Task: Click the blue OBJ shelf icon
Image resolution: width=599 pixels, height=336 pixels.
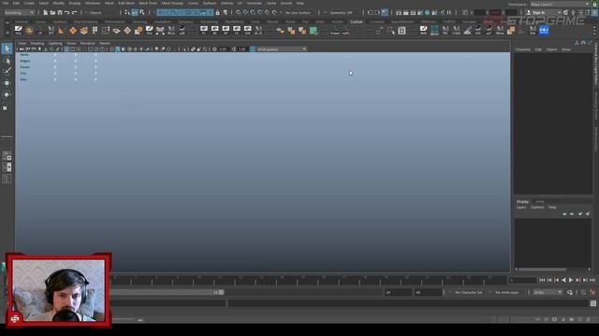Action: pos(544,30)
